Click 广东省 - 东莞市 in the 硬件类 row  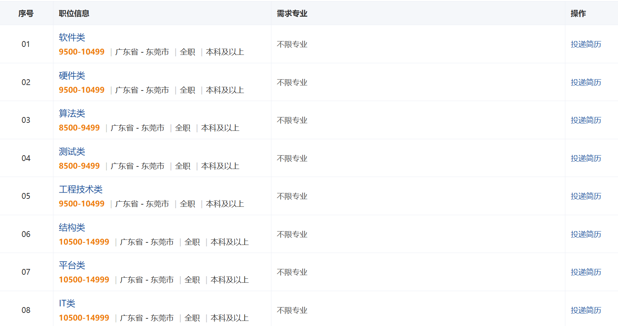click(142, 90)
